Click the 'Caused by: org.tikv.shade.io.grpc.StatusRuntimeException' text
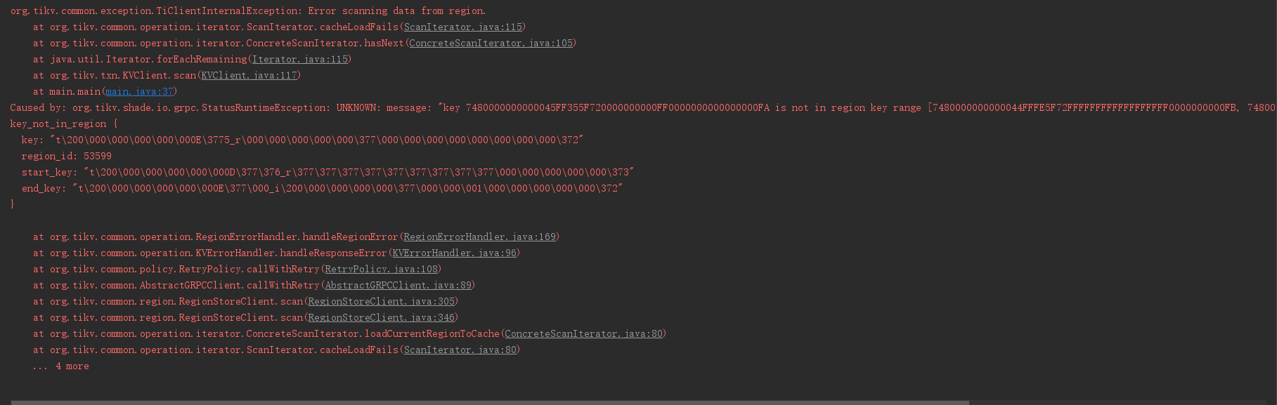Image resolution: width=1277 pixels, height=405 pixels. pos(169,107)
